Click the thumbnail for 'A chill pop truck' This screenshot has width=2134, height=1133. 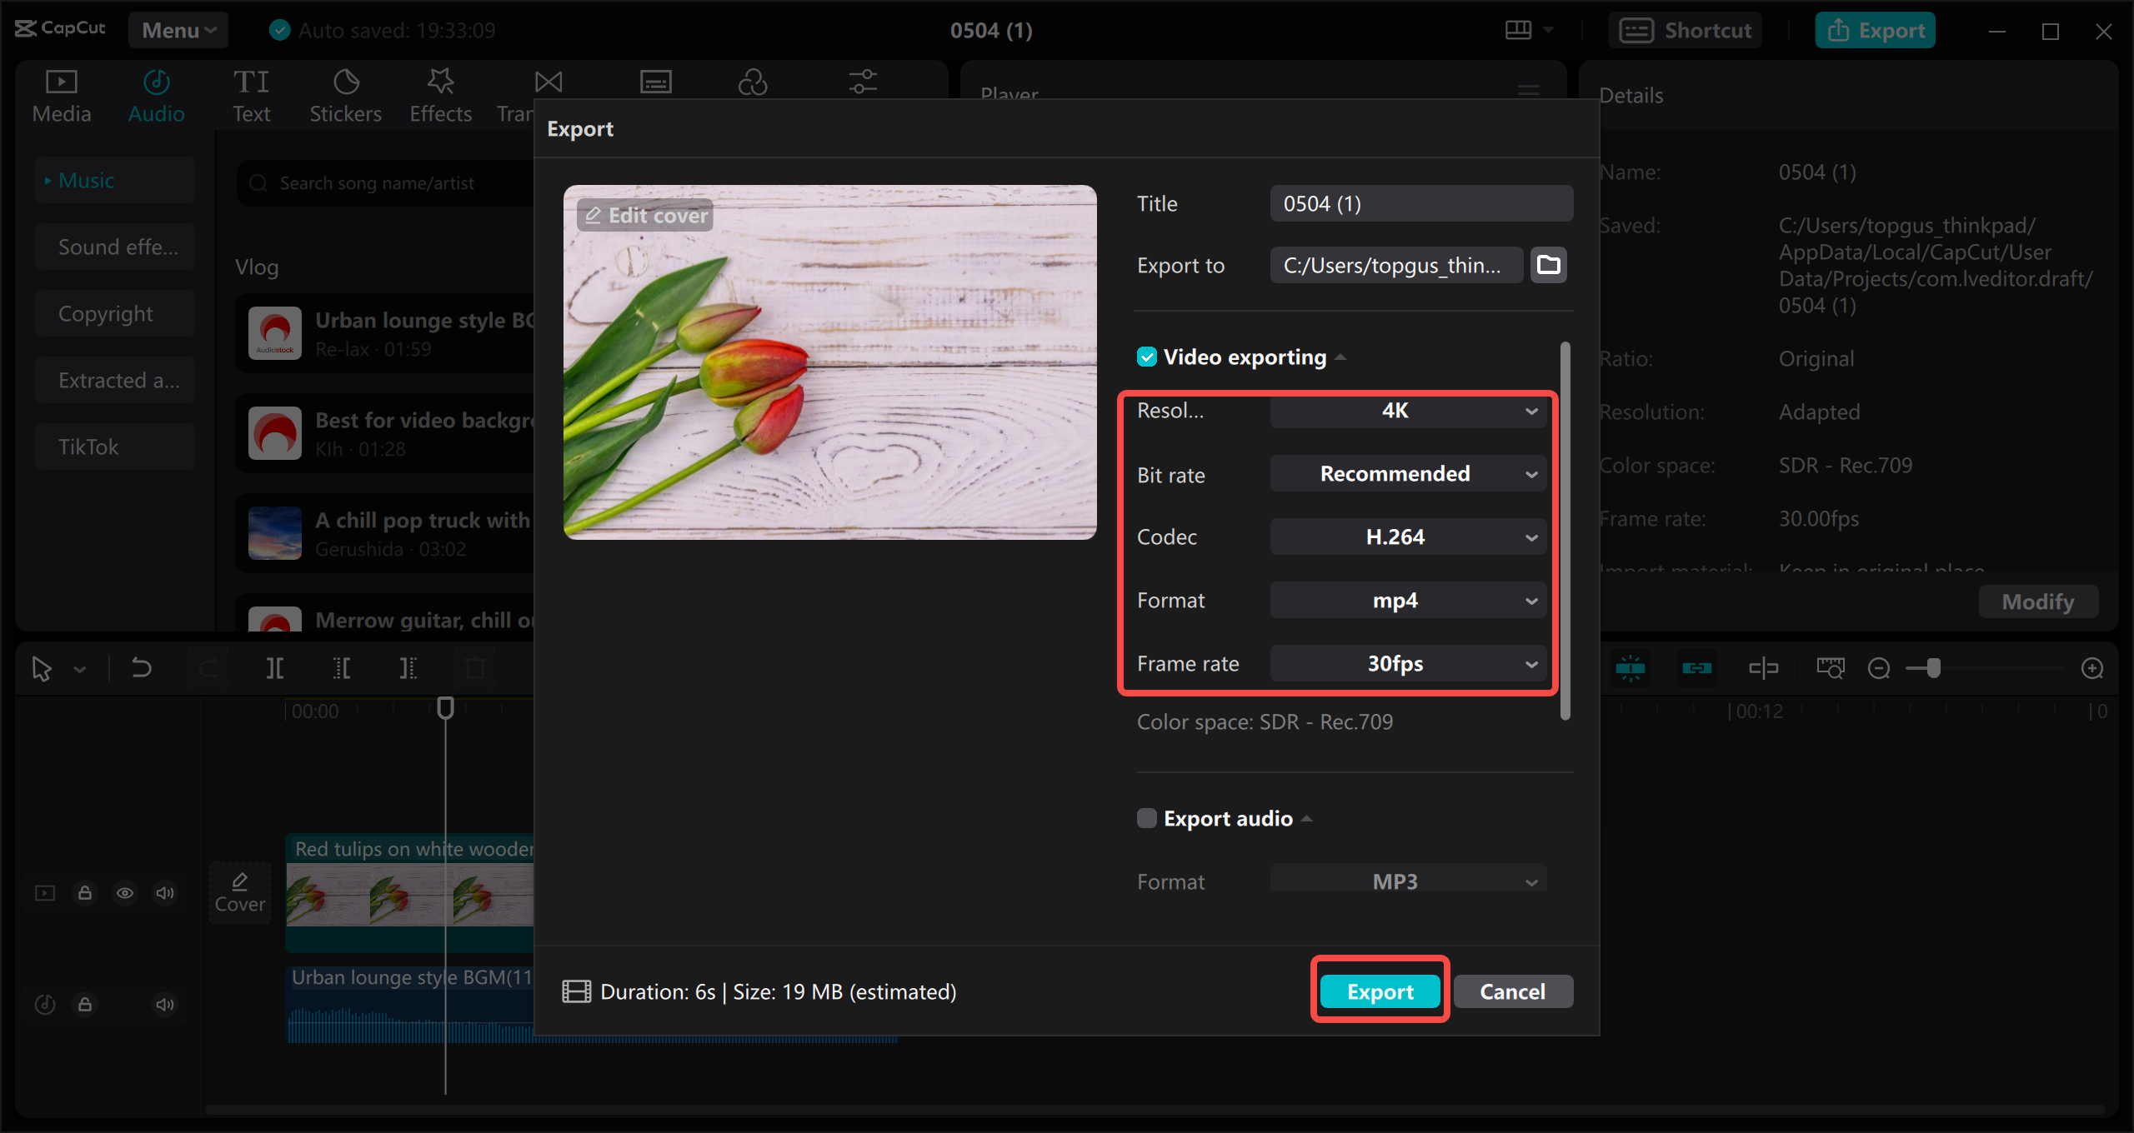[274, 534]
